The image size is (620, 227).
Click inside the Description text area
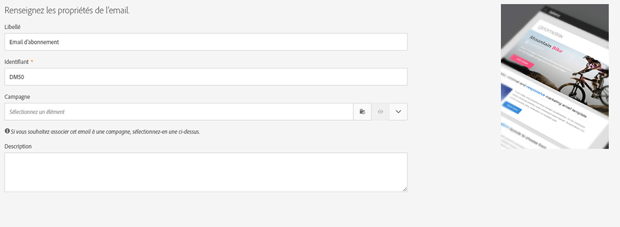pos(206,172)
